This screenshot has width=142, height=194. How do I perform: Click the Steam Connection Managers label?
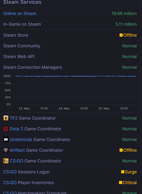(32, 67)
